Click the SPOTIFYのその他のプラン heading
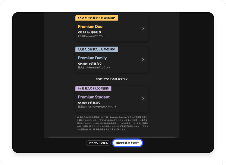 (x=112, y=79)
